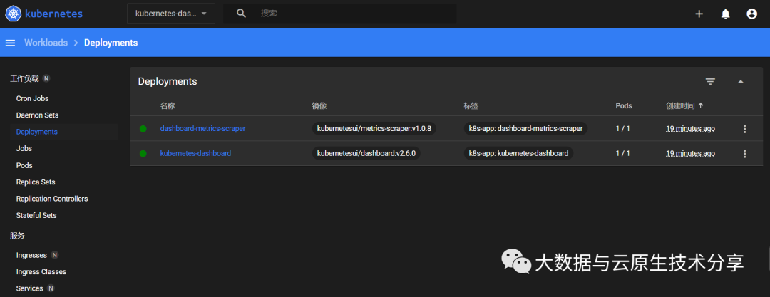Open the namespace selector dropdown
The width and height of the screenshot is (770, 297).
click(171, 14)
